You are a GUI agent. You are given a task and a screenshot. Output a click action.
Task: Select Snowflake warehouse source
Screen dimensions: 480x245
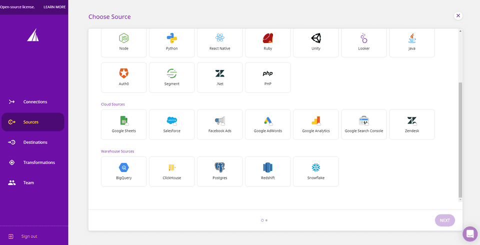(316, 171)
